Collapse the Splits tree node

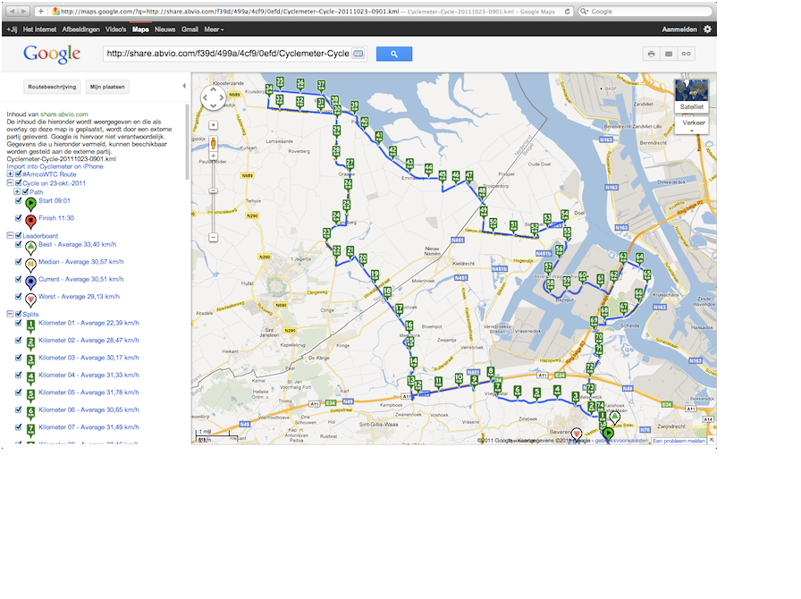click(x=10, y=315)
